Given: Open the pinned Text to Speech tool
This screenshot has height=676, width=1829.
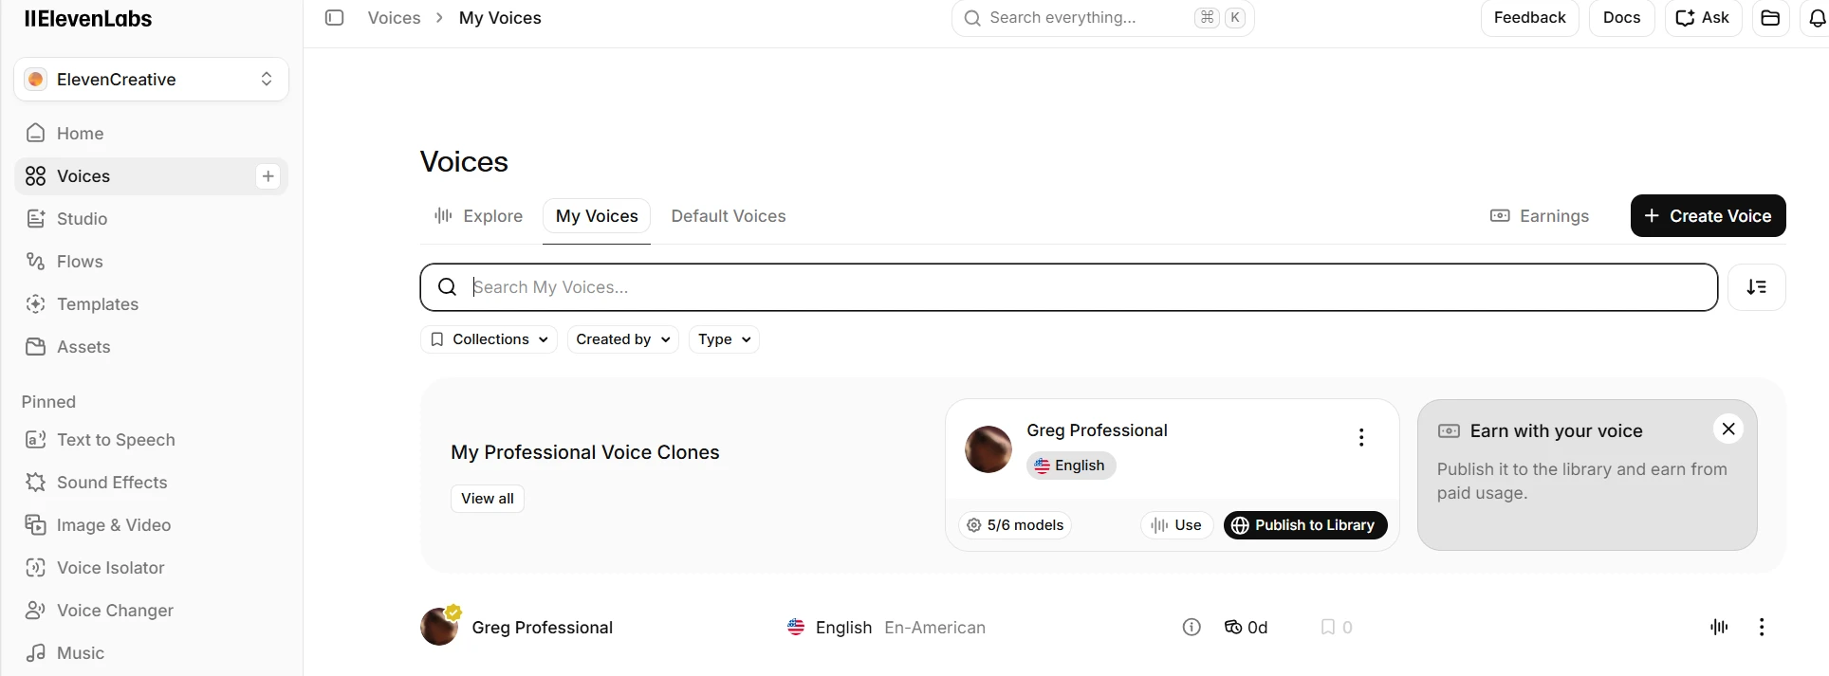Looking at the screenshot, I should point(152,440).
